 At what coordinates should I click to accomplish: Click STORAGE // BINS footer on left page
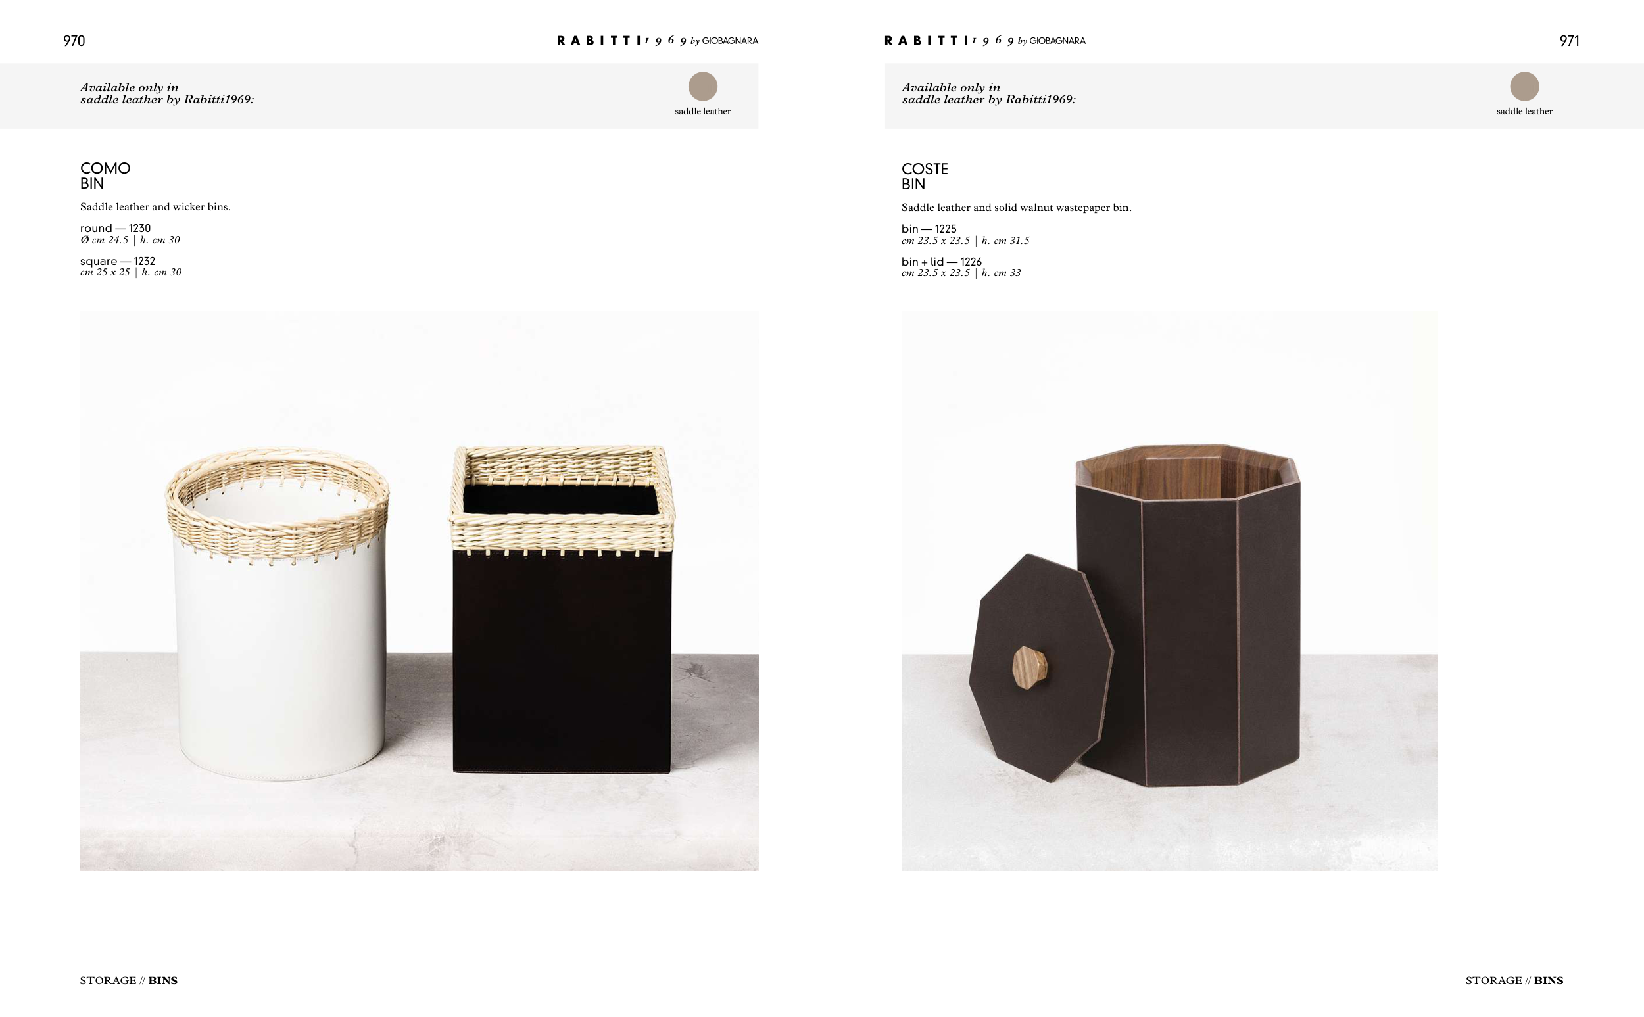tap(128, 980)
